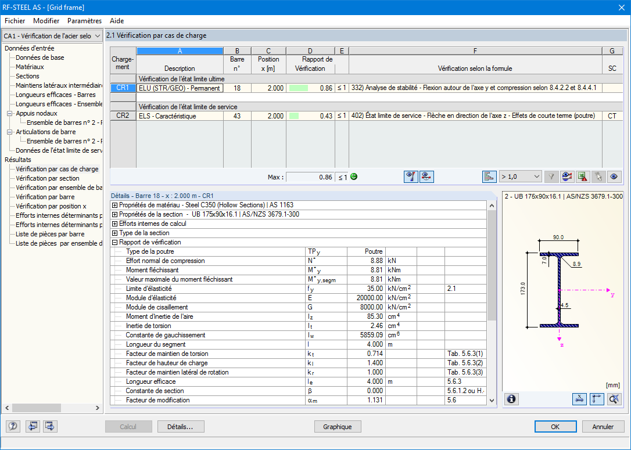Collapse Rapport de vérification row
This screenshot has width=631, height=450.
click(114, 242)
